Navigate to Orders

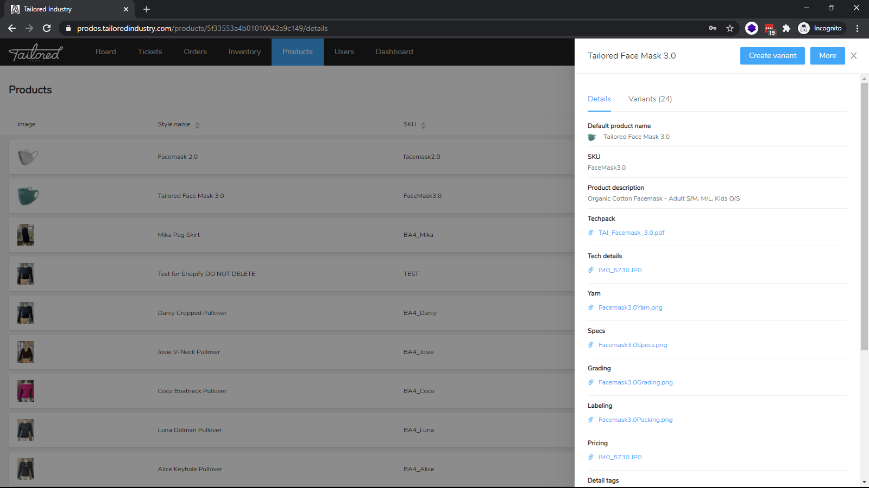(196, 52)
